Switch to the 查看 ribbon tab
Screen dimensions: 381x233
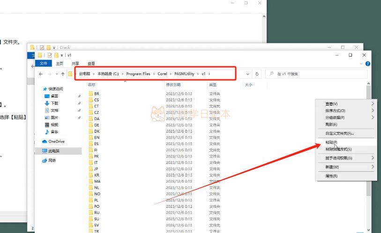pos(91,64)
